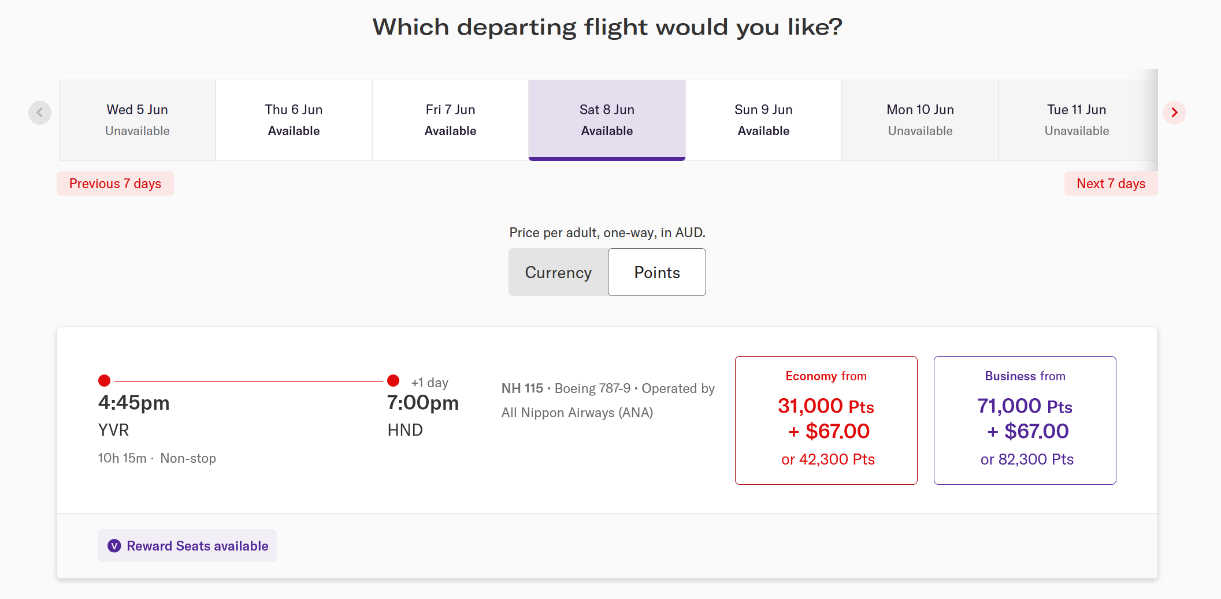The width and height of the screenshot is (1221, 599).
Task: Click the YVR departure red dot
Action: [x=105, y=380]
